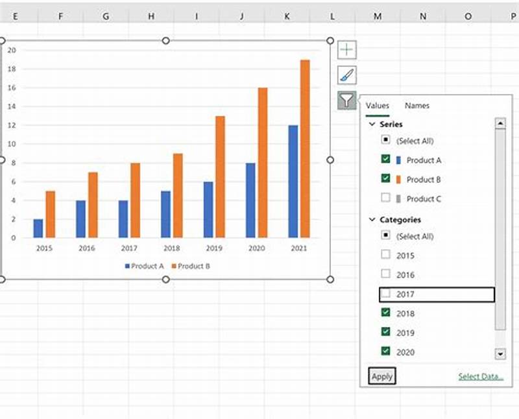Screen dimensions: 519x419
Task: Switch to the Names tab
Action: pyautogui.click(x=416, y=105)
